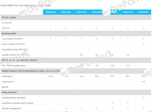Click the '230 VAC' row label
This screenshot has height=112, width=152.
(x=6, y=28)
